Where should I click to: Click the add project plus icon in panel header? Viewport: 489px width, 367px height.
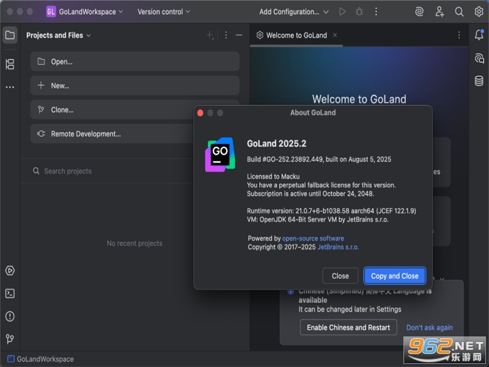[x=210, y=35]
